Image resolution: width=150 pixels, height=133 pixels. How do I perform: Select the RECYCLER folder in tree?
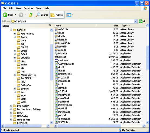tap(20, 123)
